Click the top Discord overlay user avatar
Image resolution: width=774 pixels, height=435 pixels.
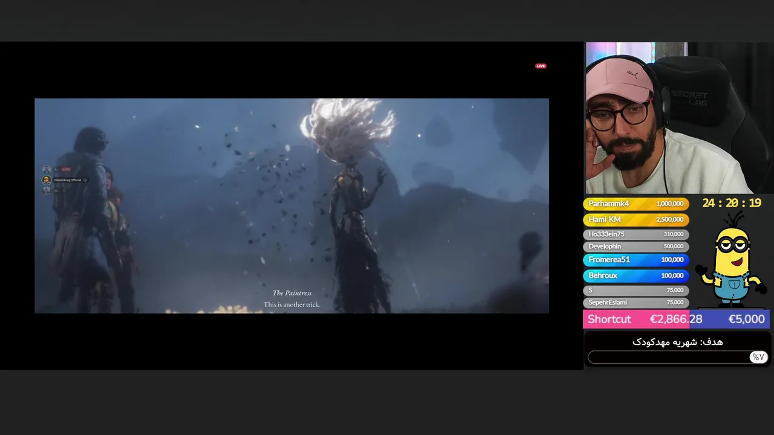[47, 169]
